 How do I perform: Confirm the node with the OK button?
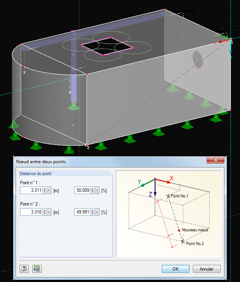pos(175,269)
